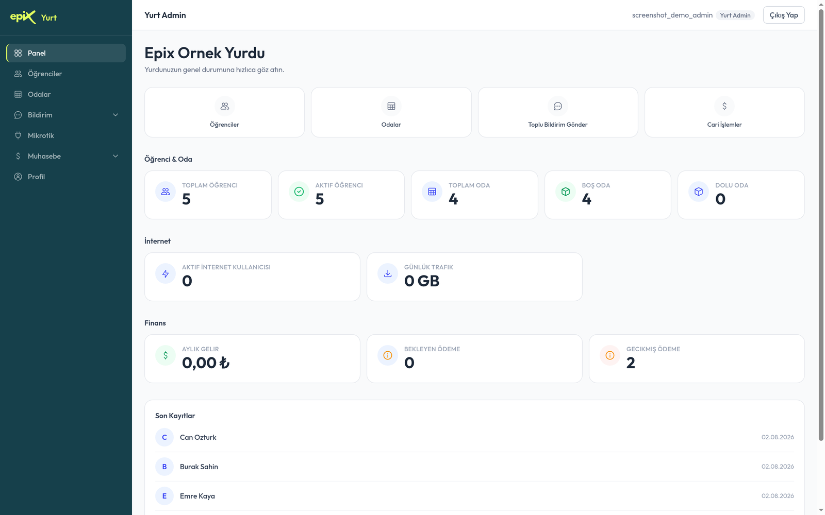825x515 pixels.
Task: Click the Gecikmiş Ödeme value 2
Action: click(631, 363)
